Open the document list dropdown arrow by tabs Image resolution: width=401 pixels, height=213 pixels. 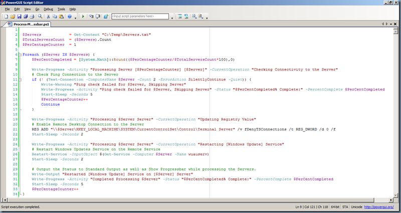tap(391, 24)
